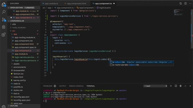Image resolution: width=193 pixels, height=108 pixels.
Task: Open the bash terminal selector dropdown
Action: tap(156, 86)
